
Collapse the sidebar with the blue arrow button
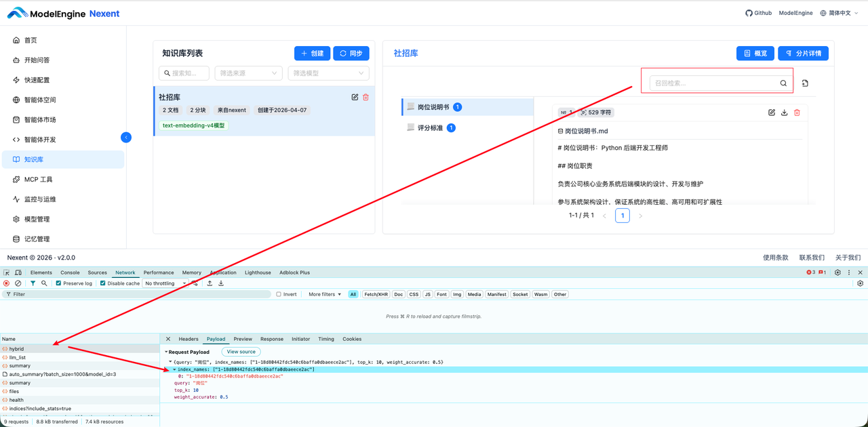click(126, 138)
